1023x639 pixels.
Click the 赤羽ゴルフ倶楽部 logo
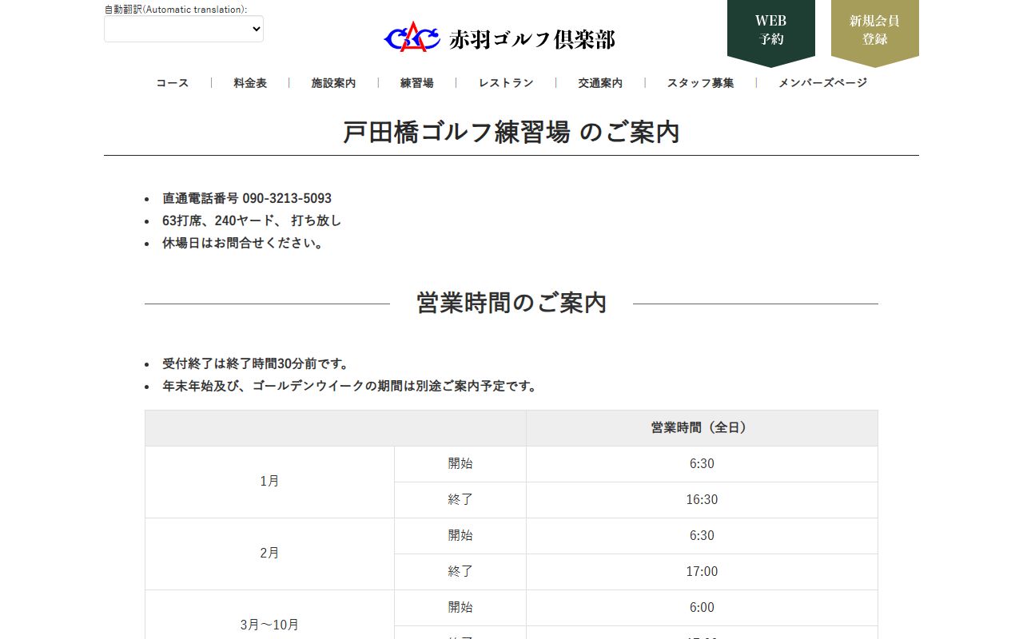point(500,38)
